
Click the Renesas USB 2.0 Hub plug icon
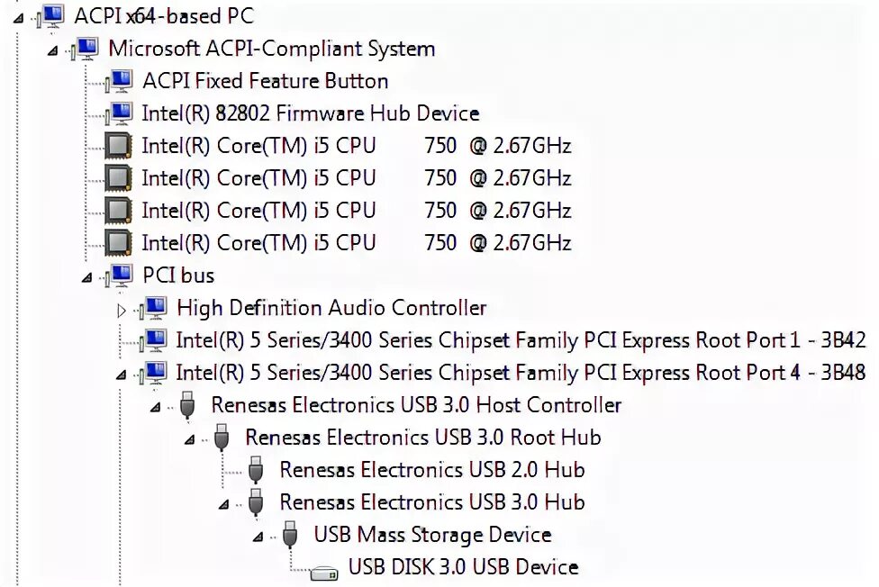tap(256, 470)
